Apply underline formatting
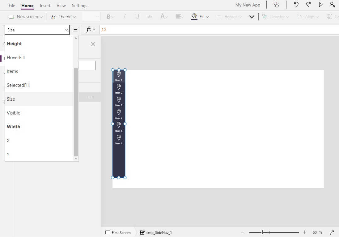This screenshot has width=339, height=237. click(x=137, y=16)
